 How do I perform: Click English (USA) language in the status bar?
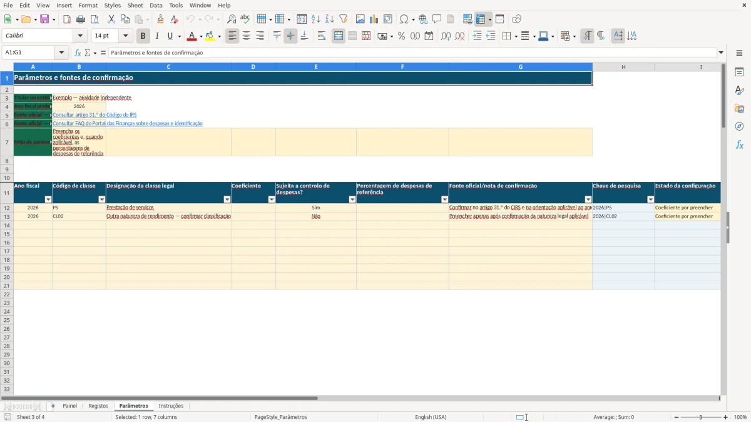(431, 417)
